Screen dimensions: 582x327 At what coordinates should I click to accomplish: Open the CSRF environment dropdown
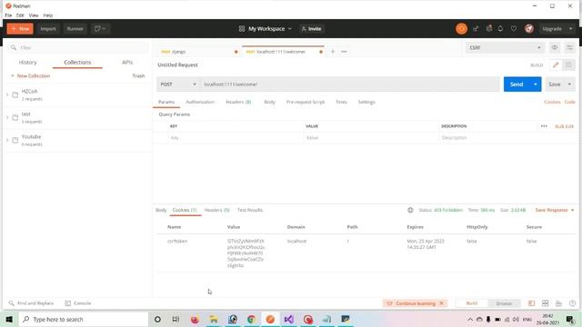(505, 47)
